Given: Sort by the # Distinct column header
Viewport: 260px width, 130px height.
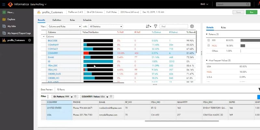Looking at the screenshot, I should tap(173, 32).
